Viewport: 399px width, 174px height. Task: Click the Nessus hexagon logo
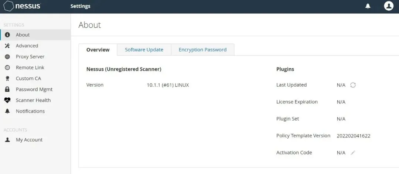pyautogui.click(x=8, y=6)
